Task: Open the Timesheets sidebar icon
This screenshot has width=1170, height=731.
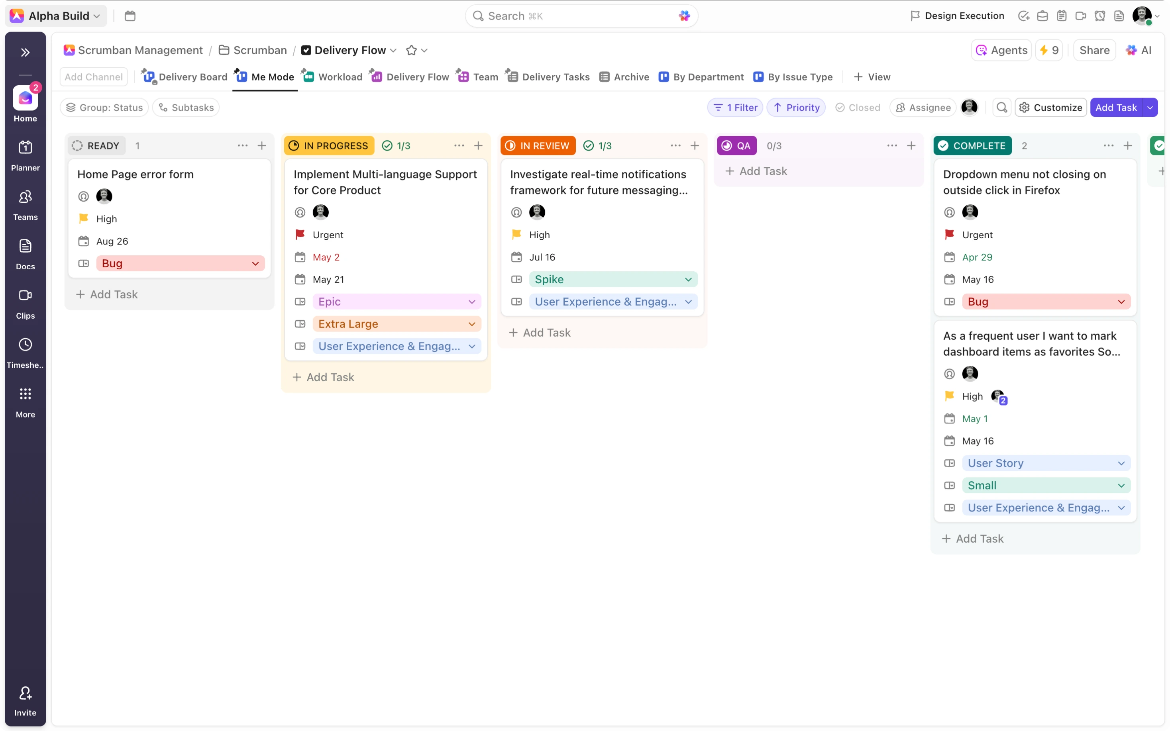Action: pyautogui.click(x=25, y=353)
